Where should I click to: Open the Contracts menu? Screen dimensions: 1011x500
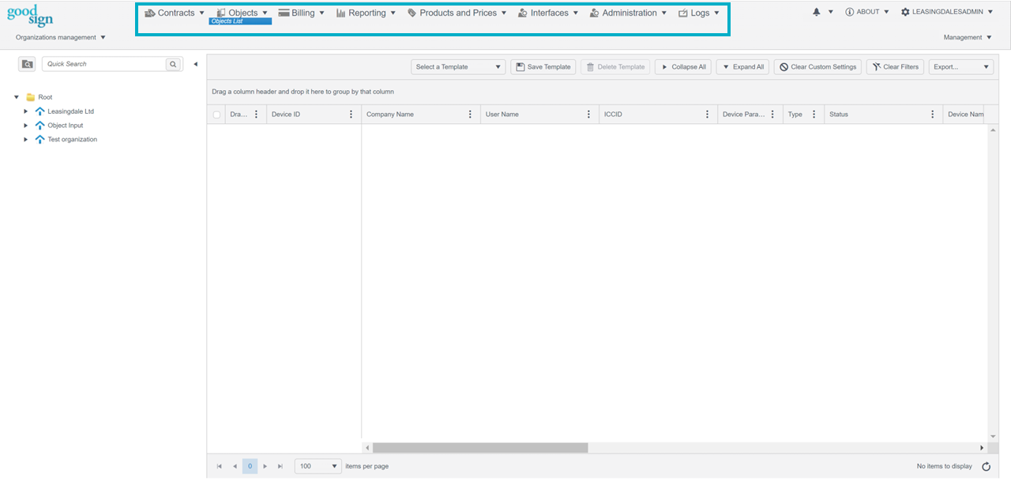pos(175,13)
